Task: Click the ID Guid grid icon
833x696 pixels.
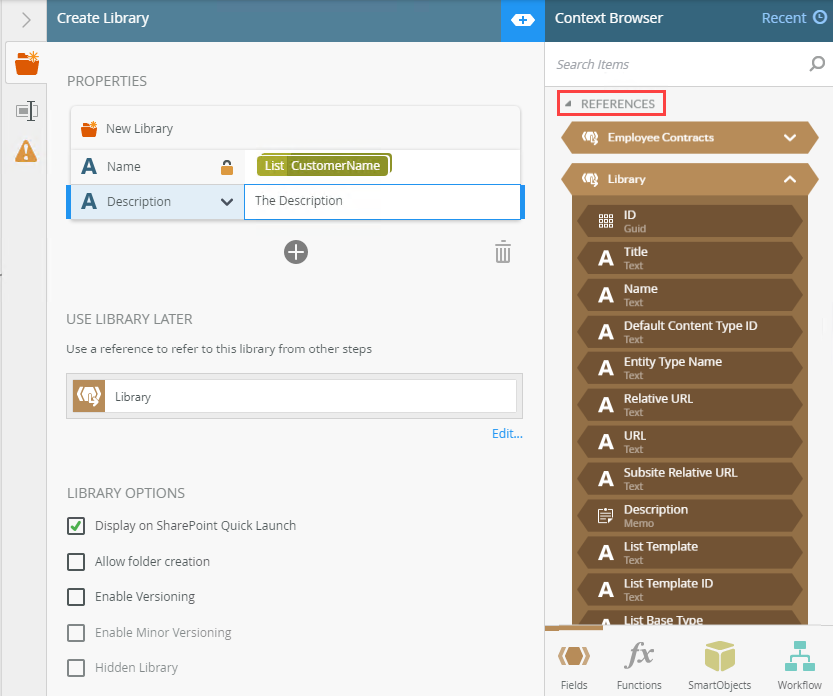Action: pyautogui.click(x=606, y=221)
